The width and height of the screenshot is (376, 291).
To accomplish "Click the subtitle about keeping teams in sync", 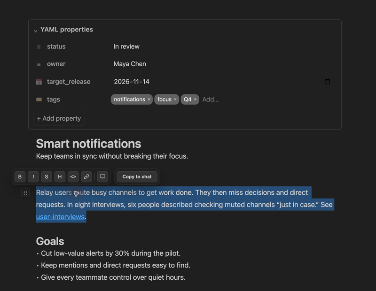I will pyautogui.click(x=112, y=156).
